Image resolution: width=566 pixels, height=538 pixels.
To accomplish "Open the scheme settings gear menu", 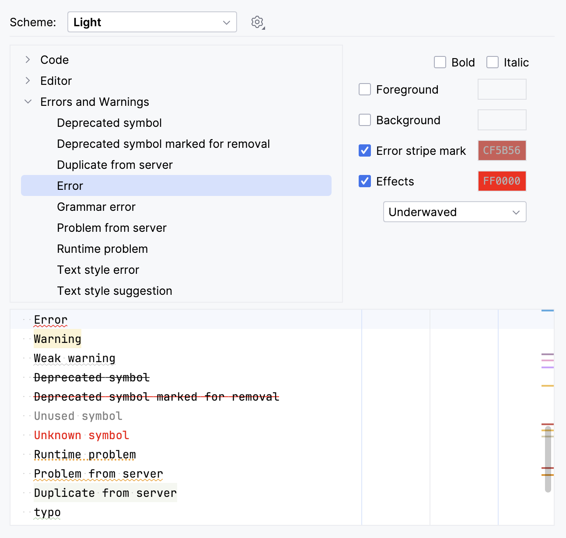I will [257, 22].
